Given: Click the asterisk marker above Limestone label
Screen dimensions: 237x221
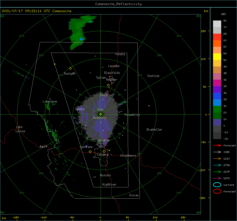Looking at the screenshot, I should coord(50,99).
